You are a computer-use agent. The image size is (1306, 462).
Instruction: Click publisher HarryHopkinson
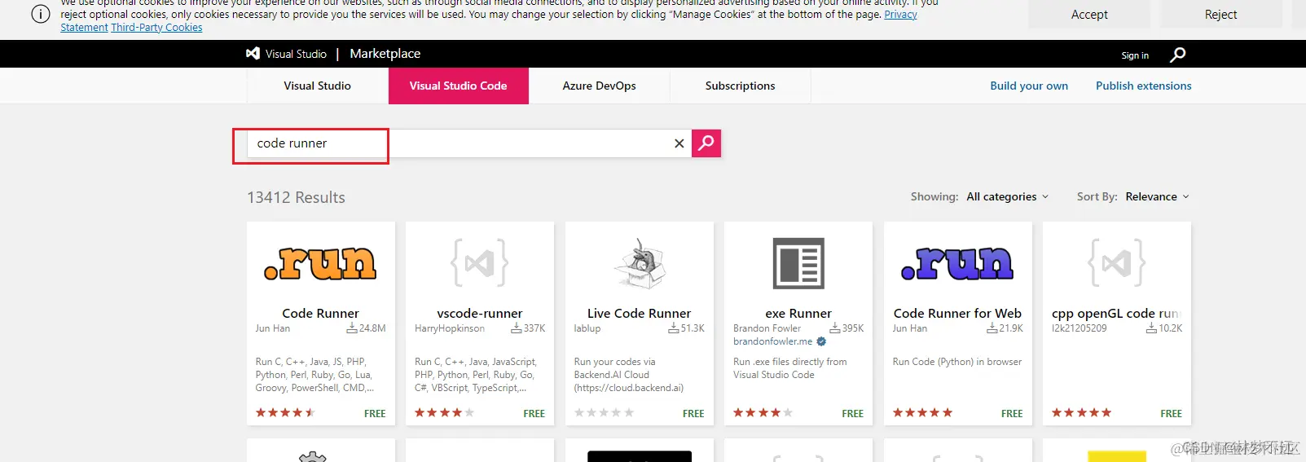click(450, 328)
